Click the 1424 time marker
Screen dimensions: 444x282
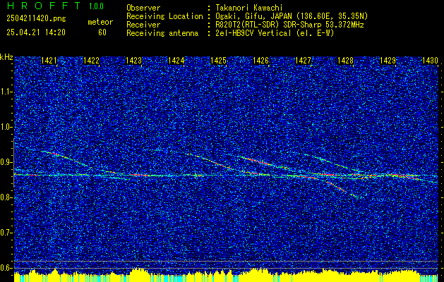click(x=176, y=60)
